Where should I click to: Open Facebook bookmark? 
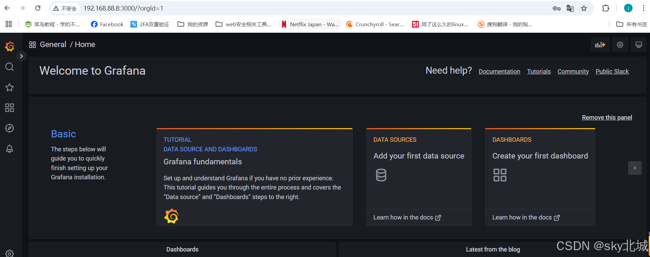point(107,24)
